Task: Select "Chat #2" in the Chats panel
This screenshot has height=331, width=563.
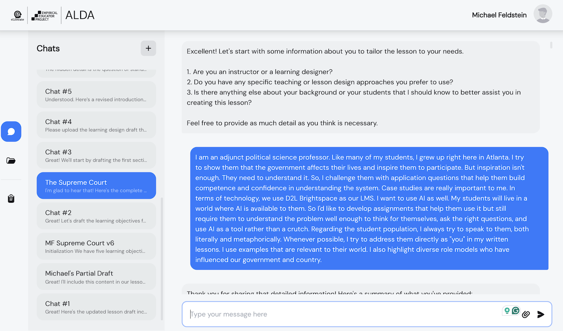Action: coord(96,216)
